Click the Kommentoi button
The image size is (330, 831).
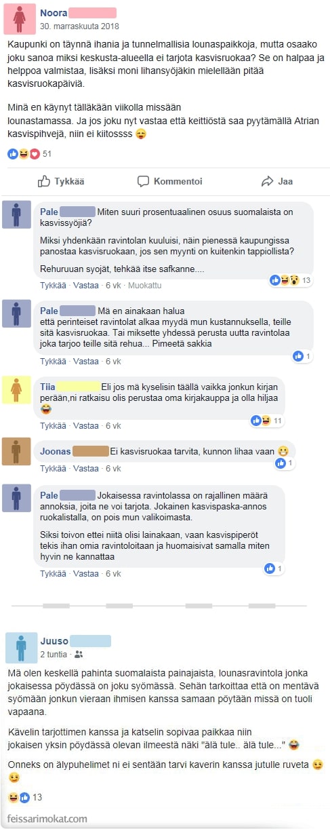pyautogui.click(x=169, y=181)
